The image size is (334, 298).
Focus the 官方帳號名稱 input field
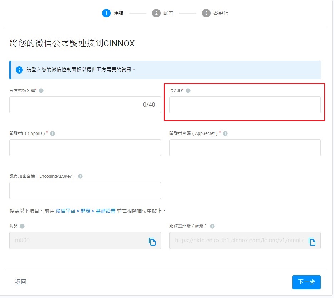(85, 105)
